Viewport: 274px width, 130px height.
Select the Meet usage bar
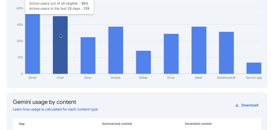[199, 50]
